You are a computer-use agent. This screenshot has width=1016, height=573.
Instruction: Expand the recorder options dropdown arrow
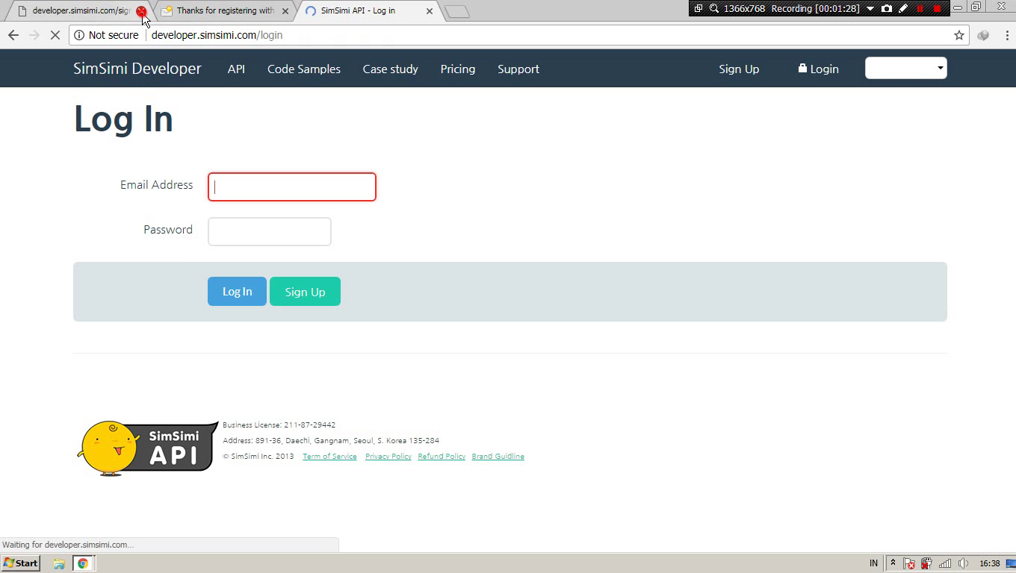click(x=870, y=8)
